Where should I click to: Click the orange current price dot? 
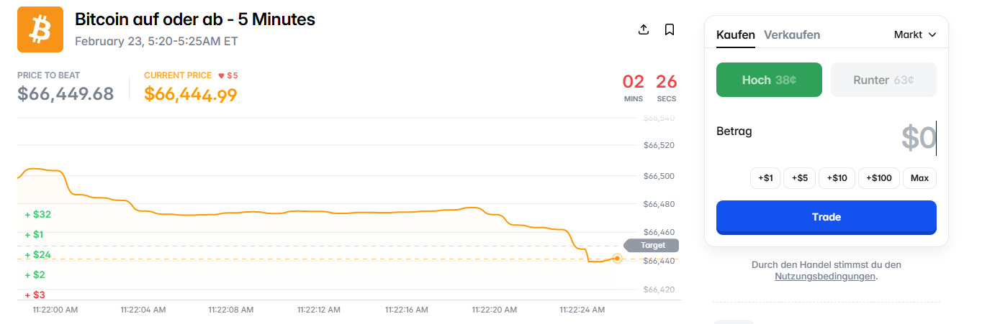point(617,259)
